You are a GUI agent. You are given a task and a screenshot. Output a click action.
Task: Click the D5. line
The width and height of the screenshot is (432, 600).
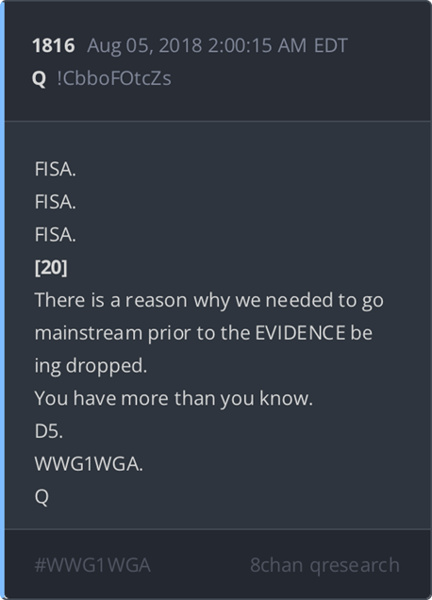49,431
